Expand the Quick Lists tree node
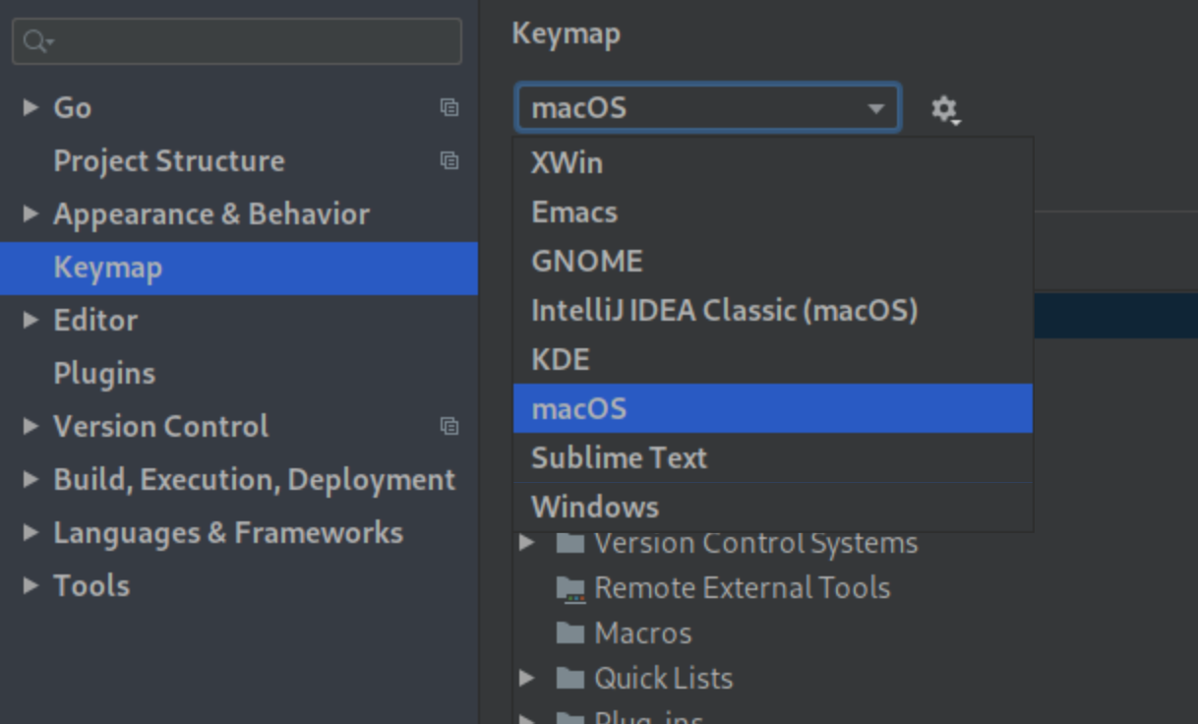The width and height of the screenshot is (1198, 724). (528, 678)
